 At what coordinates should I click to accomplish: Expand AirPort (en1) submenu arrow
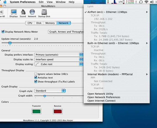coord(147,12)
